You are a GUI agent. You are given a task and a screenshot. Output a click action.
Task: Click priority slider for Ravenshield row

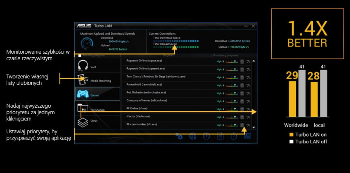pos(232,85)
